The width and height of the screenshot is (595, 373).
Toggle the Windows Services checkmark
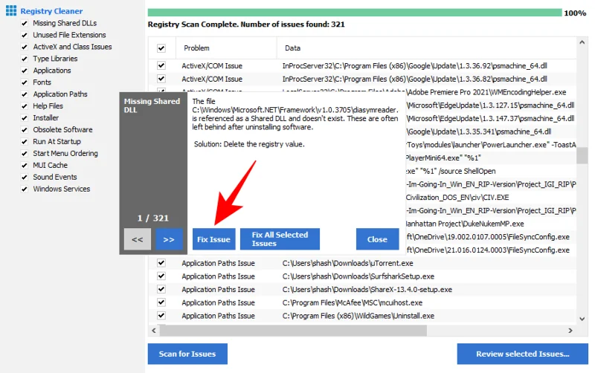(25, 189)
